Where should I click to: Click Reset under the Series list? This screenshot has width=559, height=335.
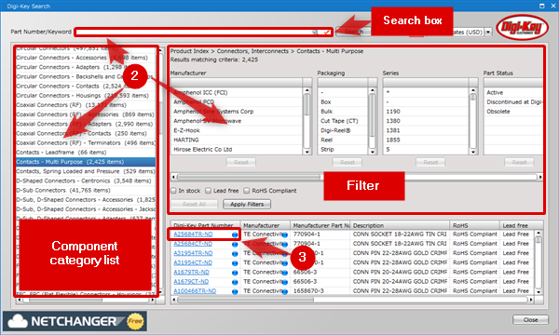pyautogui.click(x=430, y=162)
